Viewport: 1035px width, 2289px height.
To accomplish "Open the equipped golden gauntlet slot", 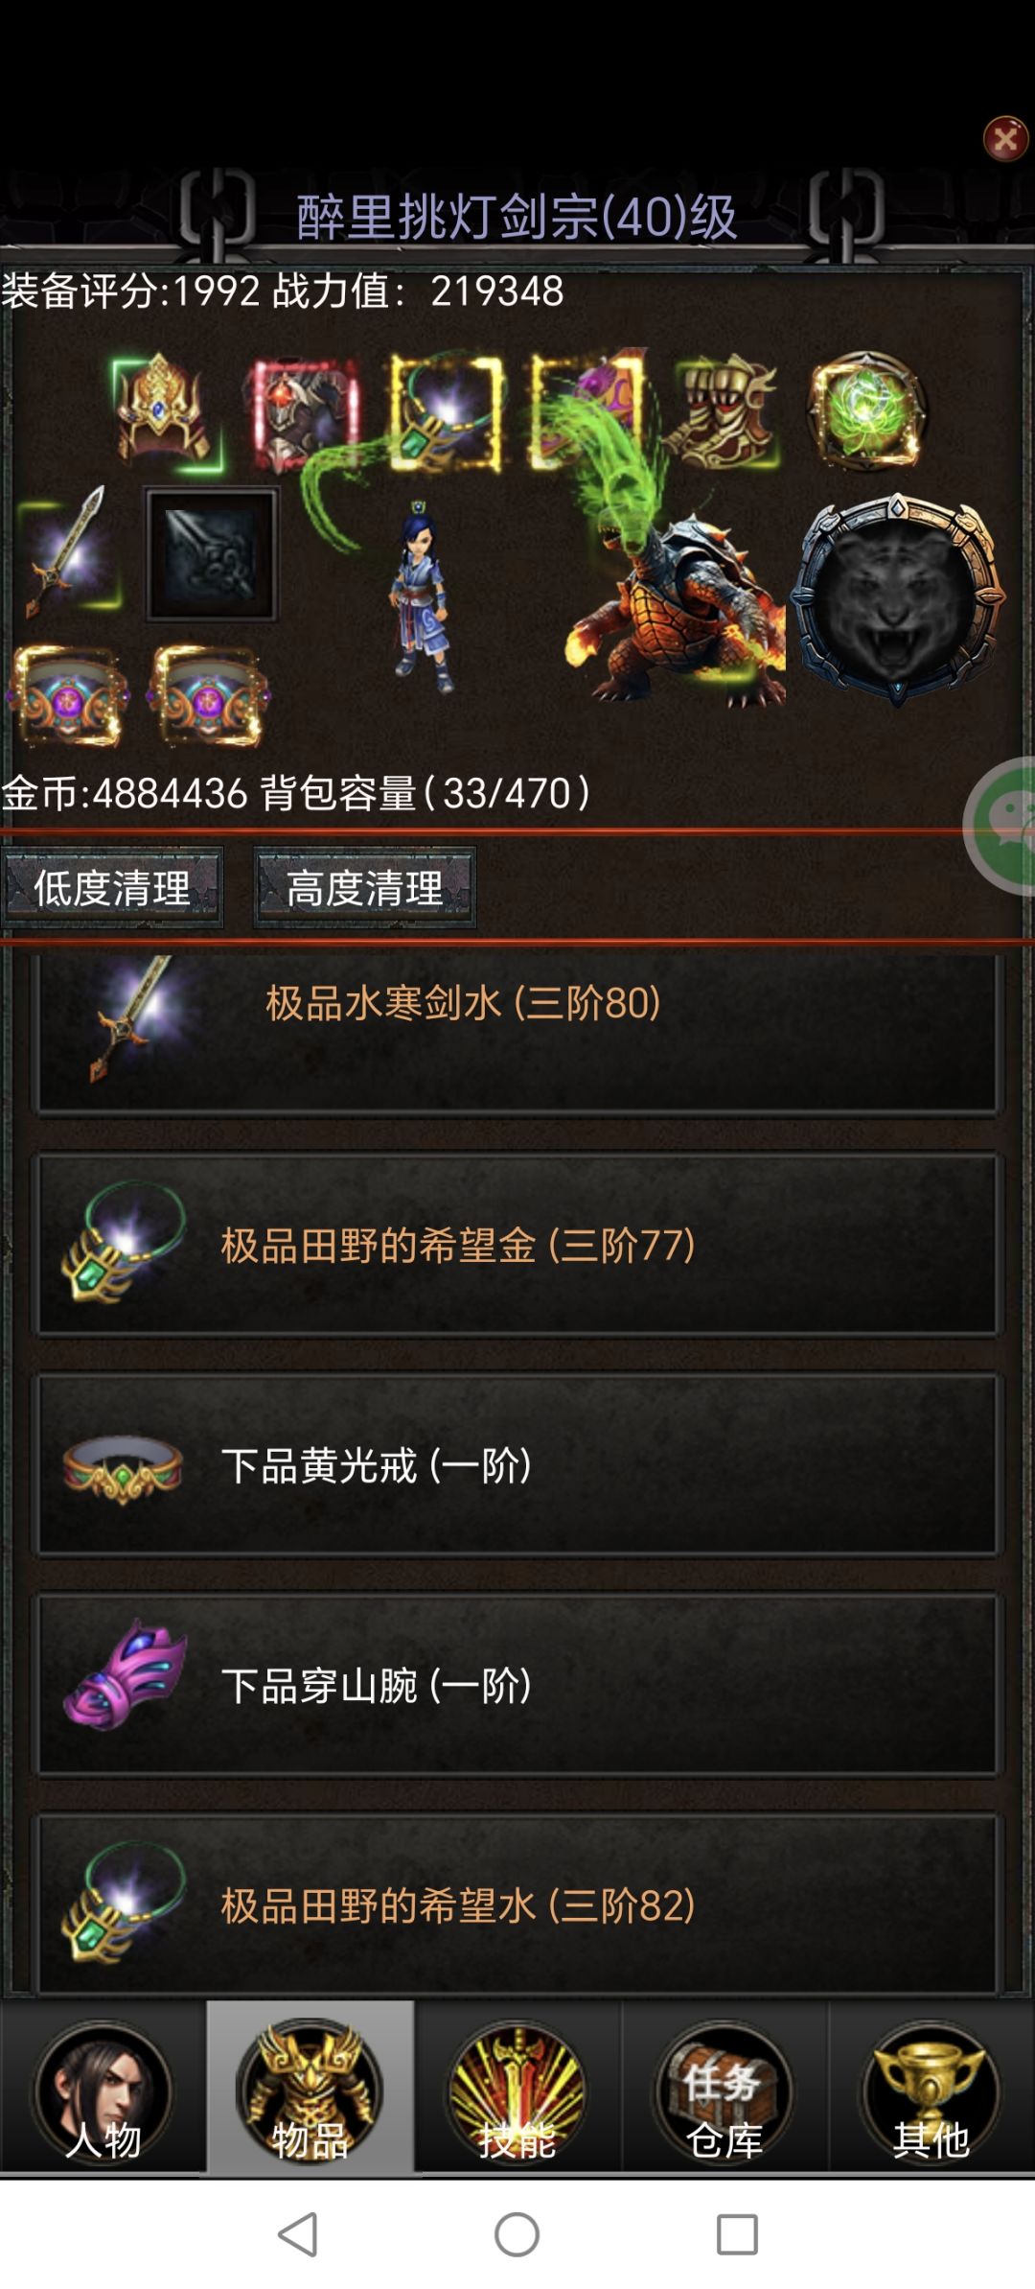I will pyautogui.click(x=725, y=412).
